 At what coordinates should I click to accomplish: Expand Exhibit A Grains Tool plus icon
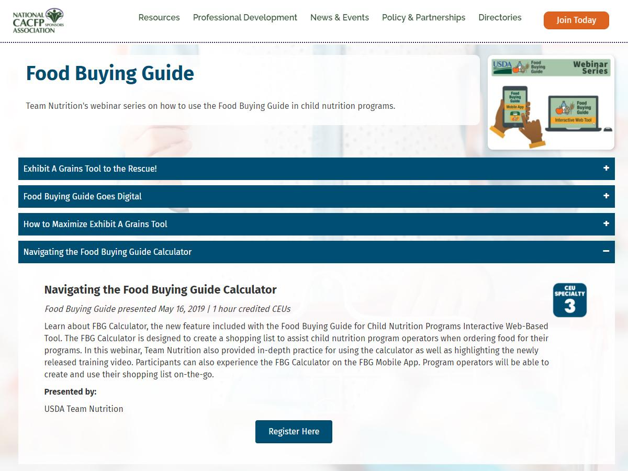[x=606, y=169]
